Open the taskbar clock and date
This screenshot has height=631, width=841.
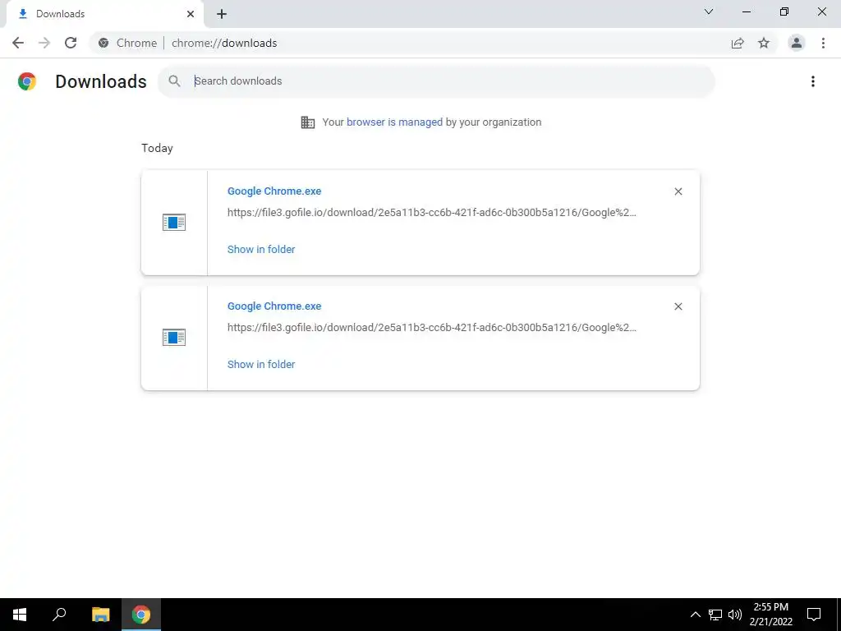coord(770,615)
